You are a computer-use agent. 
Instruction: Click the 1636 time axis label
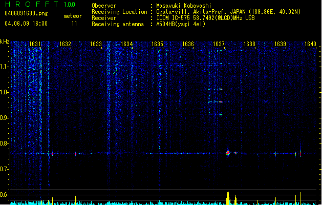coord(188,44)
